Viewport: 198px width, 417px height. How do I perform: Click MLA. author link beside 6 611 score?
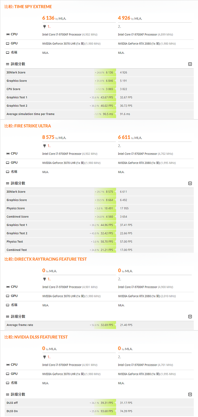138,138
